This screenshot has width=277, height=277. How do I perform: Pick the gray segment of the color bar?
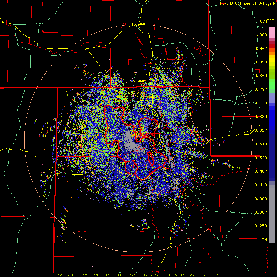coord(272,214)
